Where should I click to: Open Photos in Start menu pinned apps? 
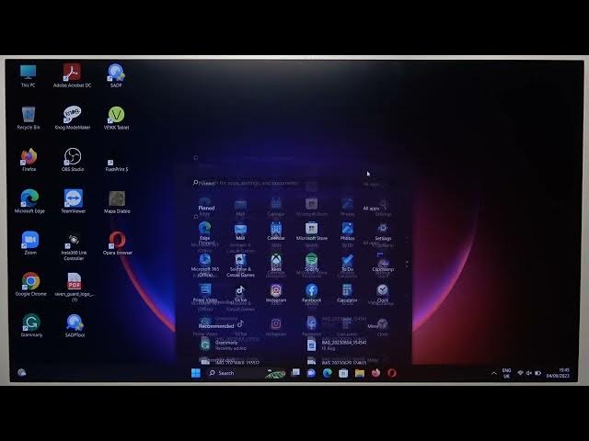(348, 231)
